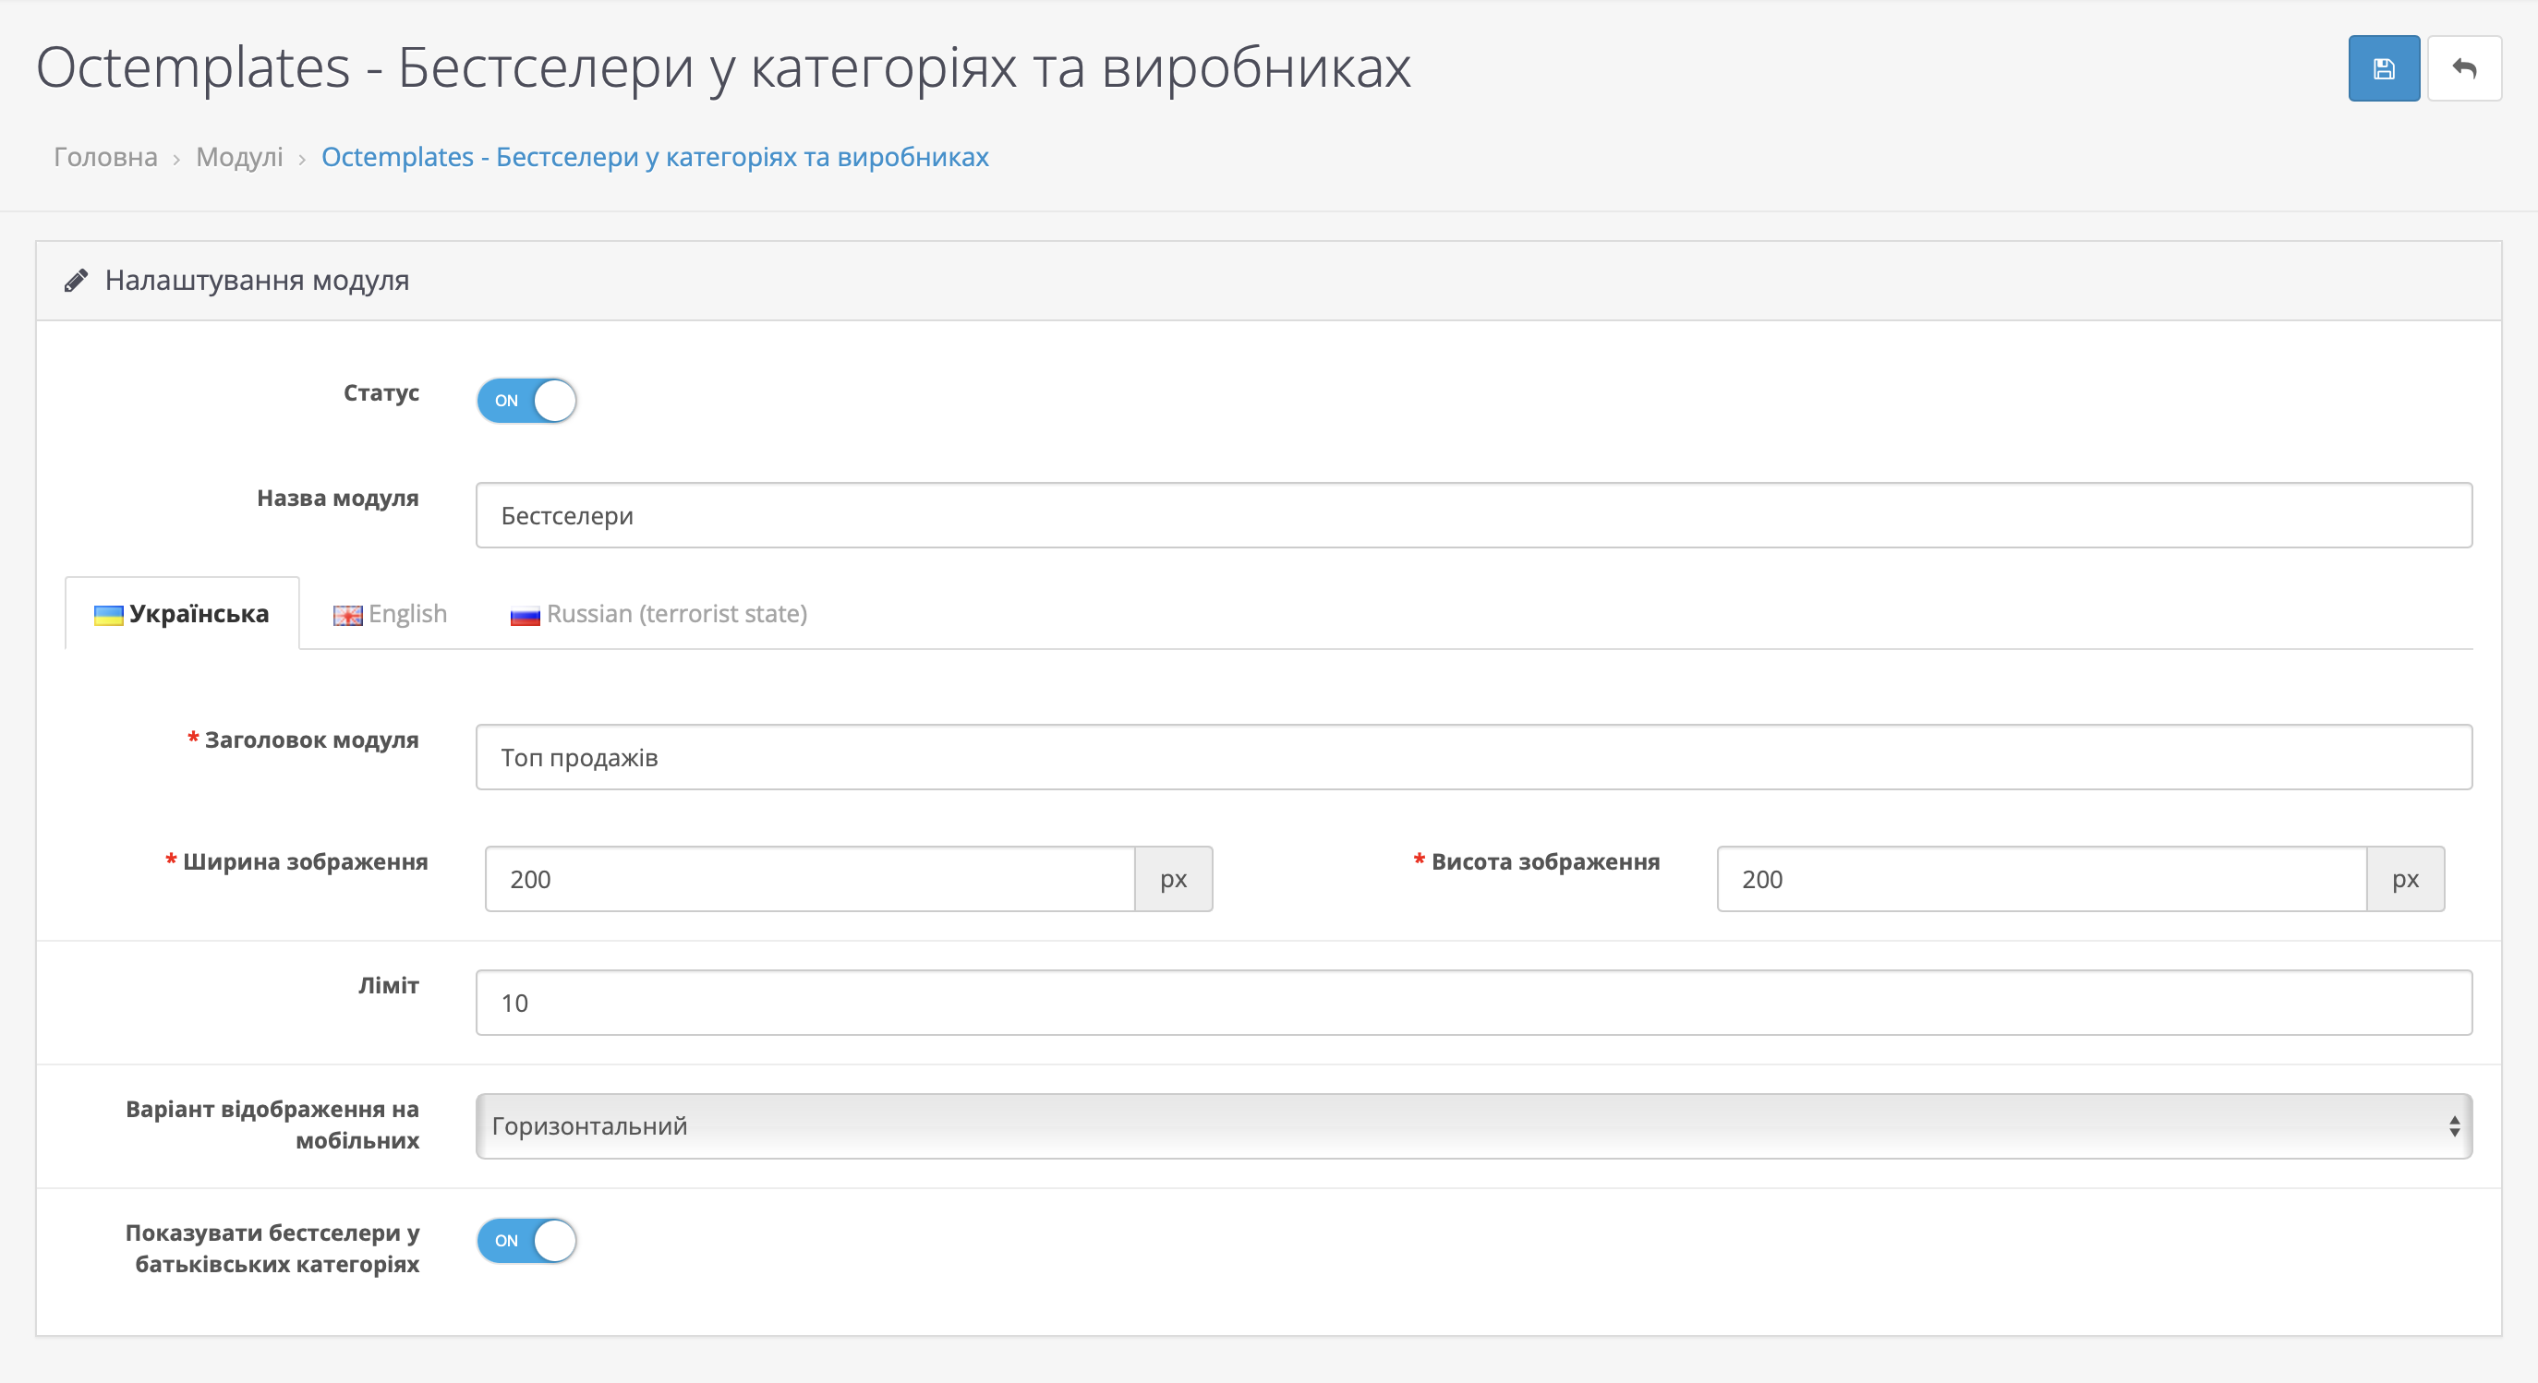Click the Ліміт input field
The image size is (2538, 1383).
(x=1472, y=1003)
